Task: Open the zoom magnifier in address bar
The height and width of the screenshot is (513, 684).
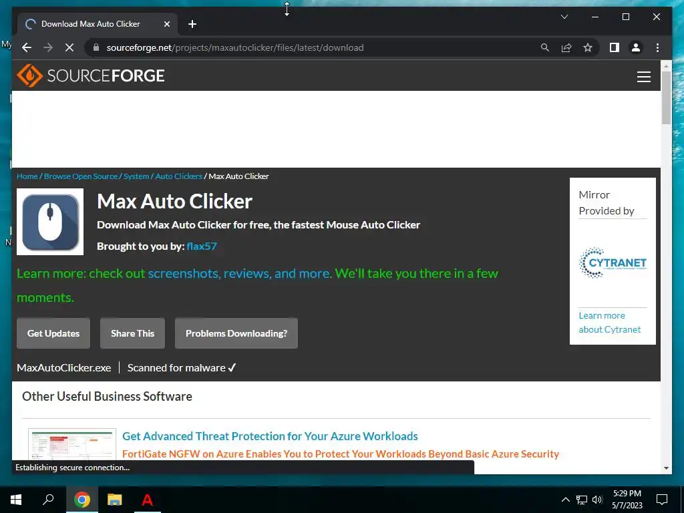Action: [545, 47]
